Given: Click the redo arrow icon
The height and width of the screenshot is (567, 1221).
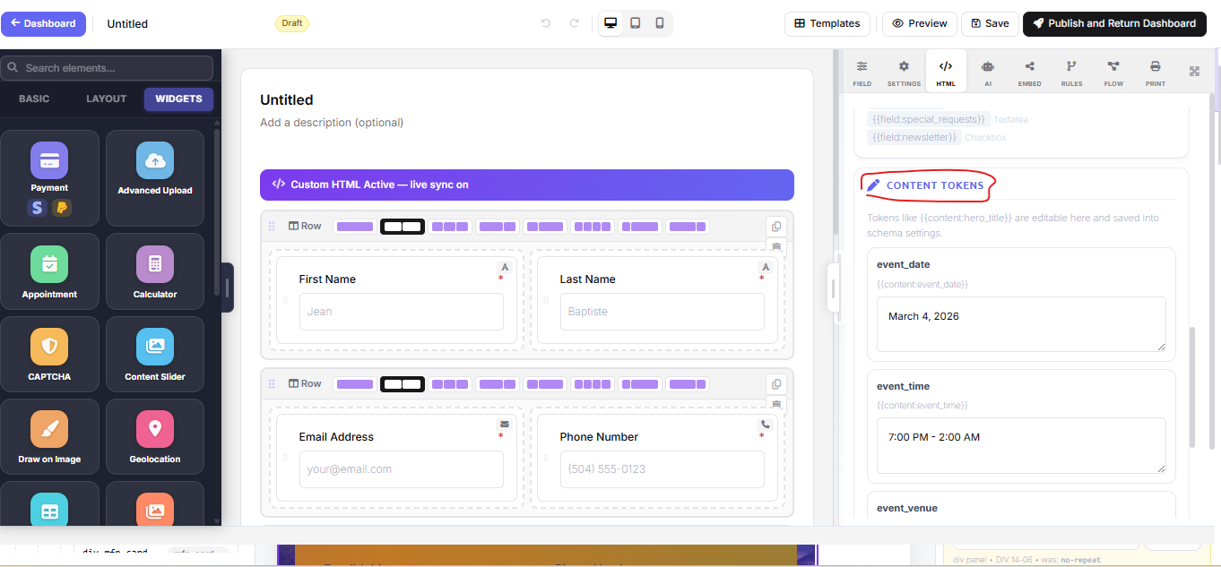Looking at the screenshot, I should click(x=574, y=23).
